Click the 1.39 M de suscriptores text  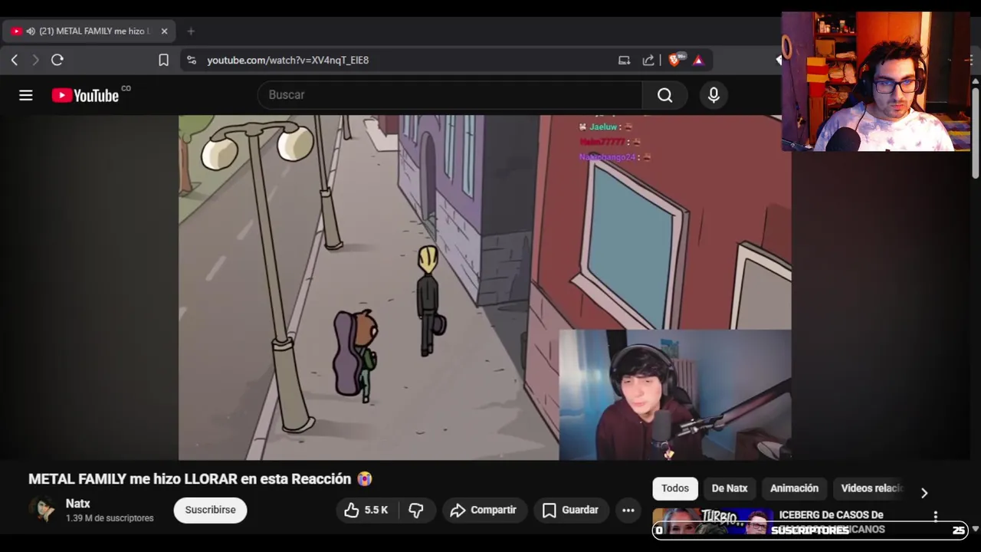(x=110, y=518)
